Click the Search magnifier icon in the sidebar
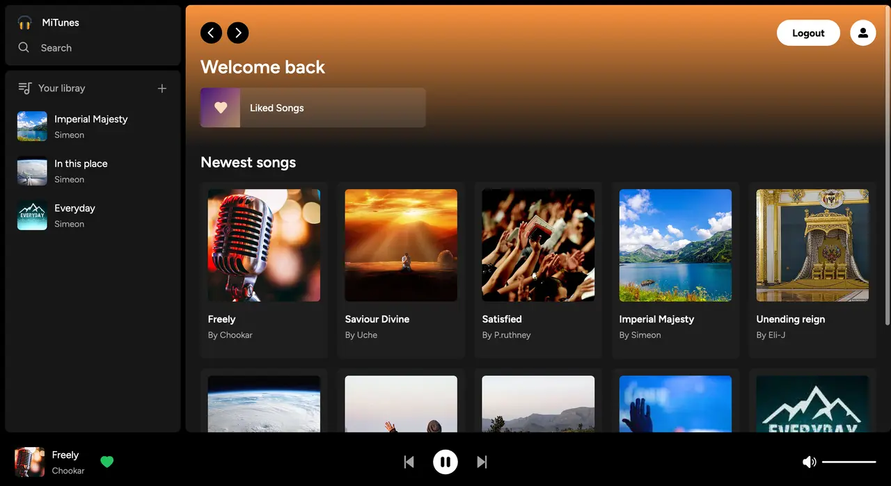 [24, 47]
